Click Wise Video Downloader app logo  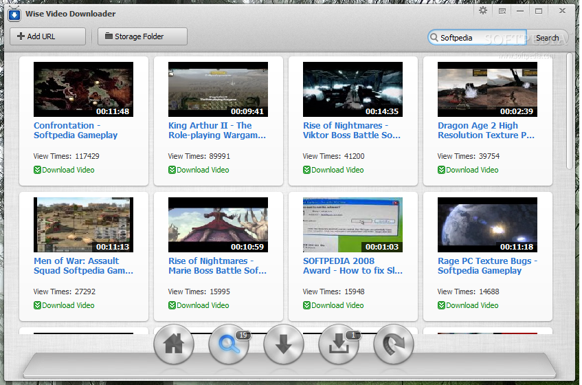[14, 14]
